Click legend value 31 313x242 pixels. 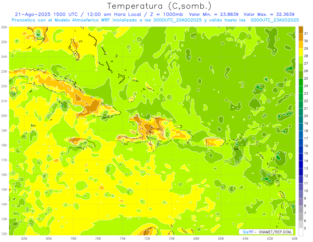(x=306, y=33)
